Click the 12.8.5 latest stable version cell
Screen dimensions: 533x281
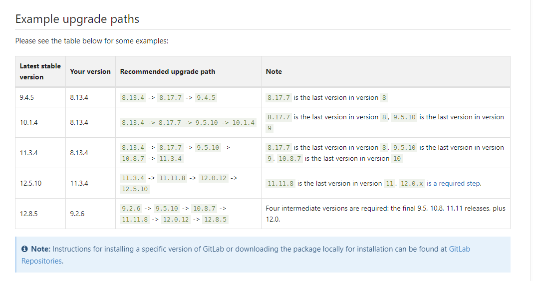(x=28, y=214)
